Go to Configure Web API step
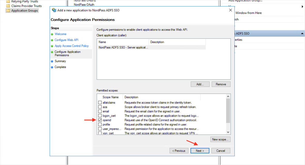The width and height of the screenshot is (305, 165). (66, 40)
